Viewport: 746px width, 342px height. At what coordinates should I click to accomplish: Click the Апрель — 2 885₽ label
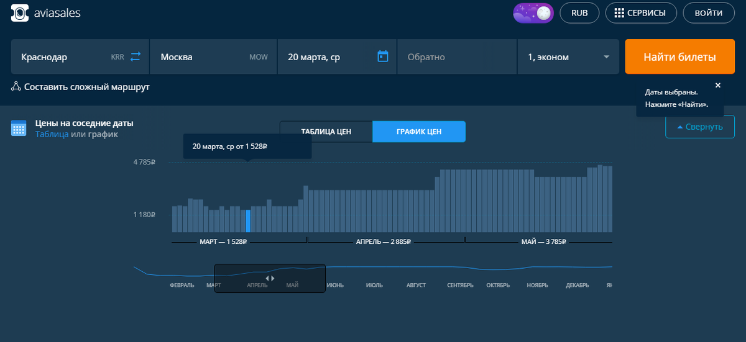tap(384, 241)
